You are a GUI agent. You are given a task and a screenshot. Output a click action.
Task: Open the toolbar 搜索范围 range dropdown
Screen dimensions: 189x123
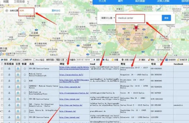coord(61,60)
